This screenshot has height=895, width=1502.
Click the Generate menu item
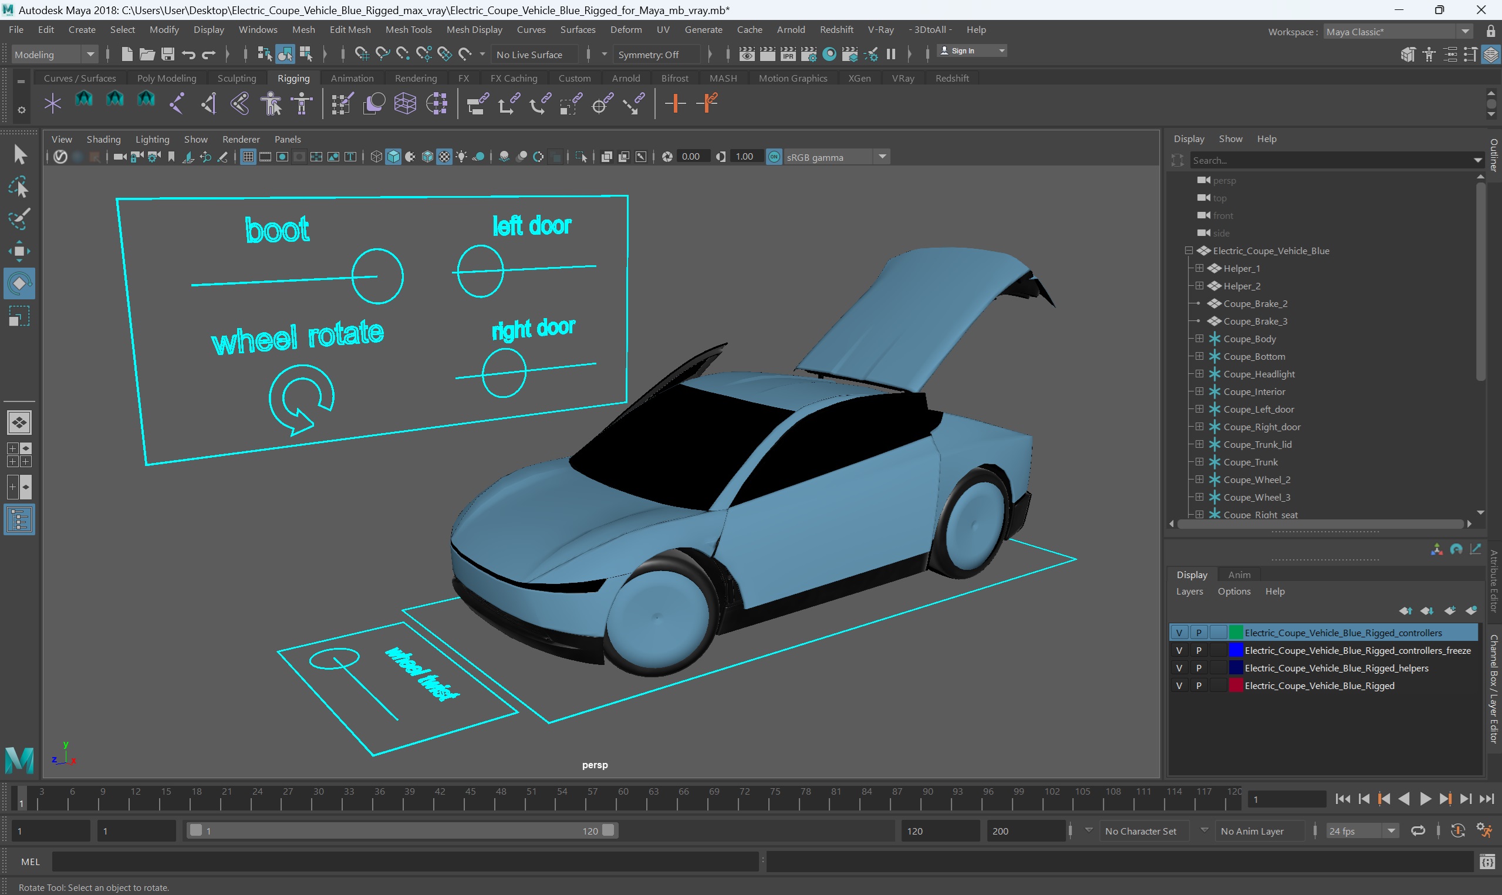[x=703, y=29]
